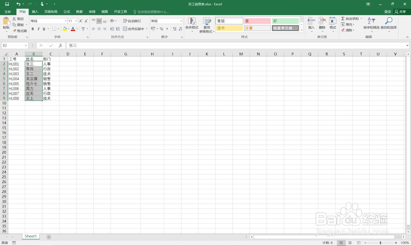Toggle Align Right alignment
The image size is (411, 246).
click(105, 29)
